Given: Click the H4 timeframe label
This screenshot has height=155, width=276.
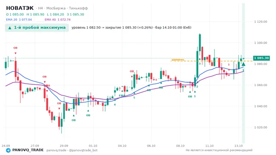Looking at the screenshot, I should (x=40, y=8).
